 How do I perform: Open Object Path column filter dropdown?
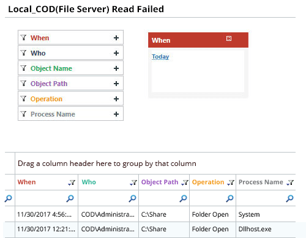pyautogui.click(x=185, y=182)
